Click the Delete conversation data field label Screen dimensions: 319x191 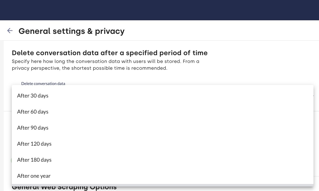pos(43,83)
